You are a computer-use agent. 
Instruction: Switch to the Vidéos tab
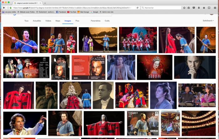pos(48,21)
